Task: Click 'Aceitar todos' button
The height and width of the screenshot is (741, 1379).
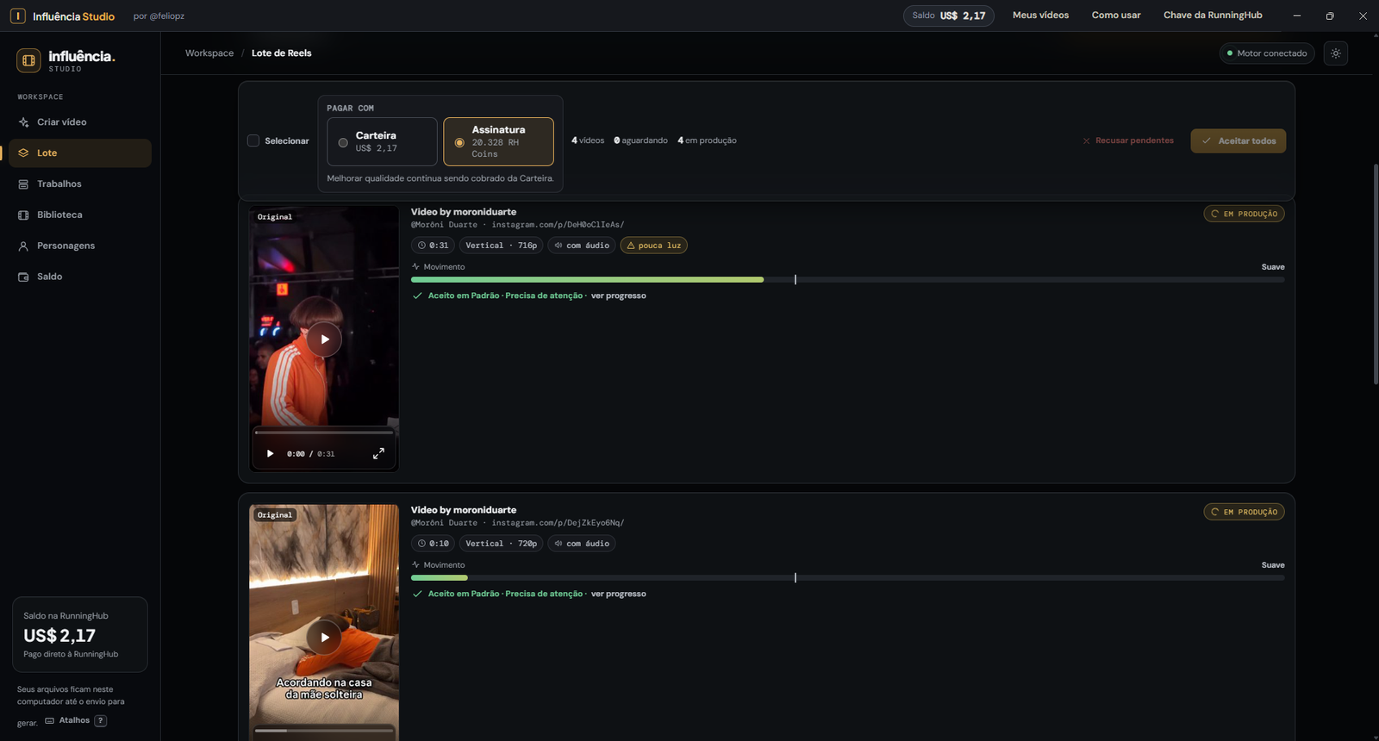Action: (x=1239, y=141)
